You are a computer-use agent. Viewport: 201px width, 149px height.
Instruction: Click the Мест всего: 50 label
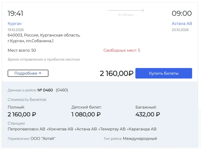[22, 50]
